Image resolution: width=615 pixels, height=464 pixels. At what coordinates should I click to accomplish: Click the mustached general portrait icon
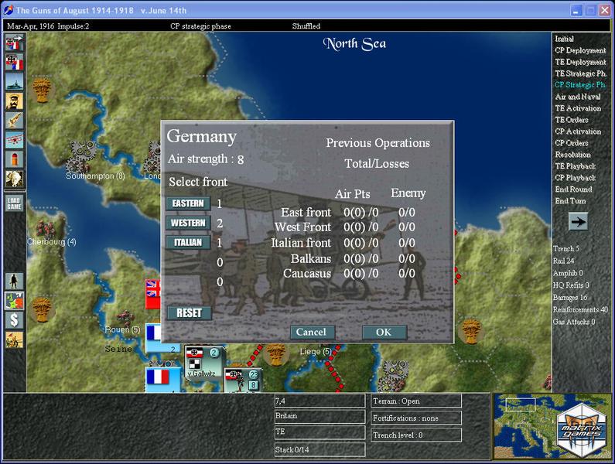pos(14,101)
